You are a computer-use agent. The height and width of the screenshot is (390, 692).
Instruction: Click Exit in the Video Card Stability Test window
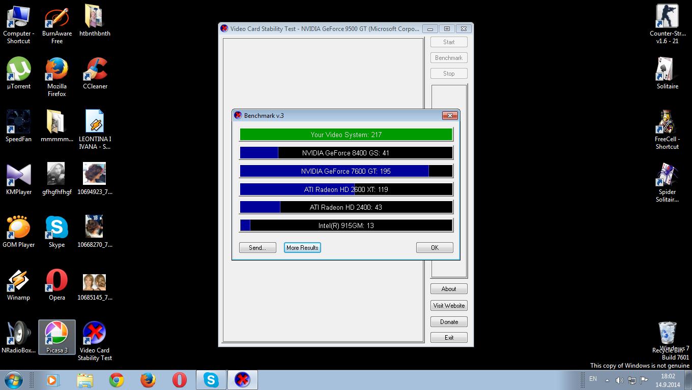click(449, 338)
